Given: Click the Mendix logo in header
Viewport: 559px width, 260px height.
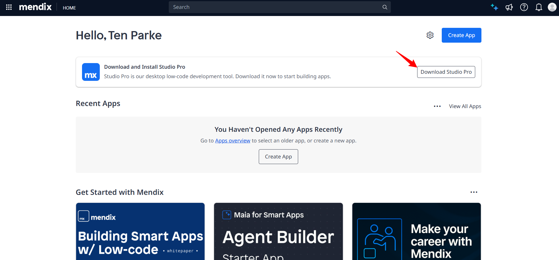Looking at the screenshot, I should (x=35, y=7).
